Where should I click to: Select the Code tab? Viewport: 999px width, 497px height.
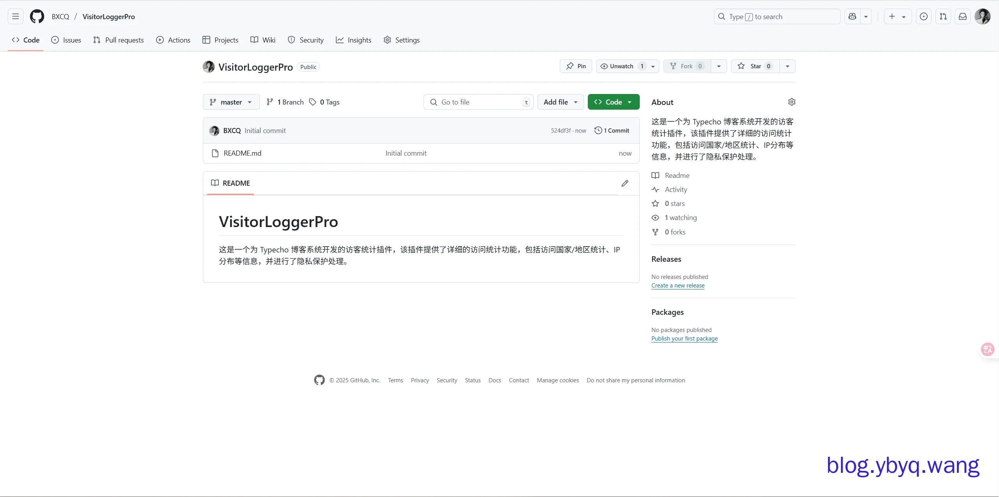(x=26, y=40)
